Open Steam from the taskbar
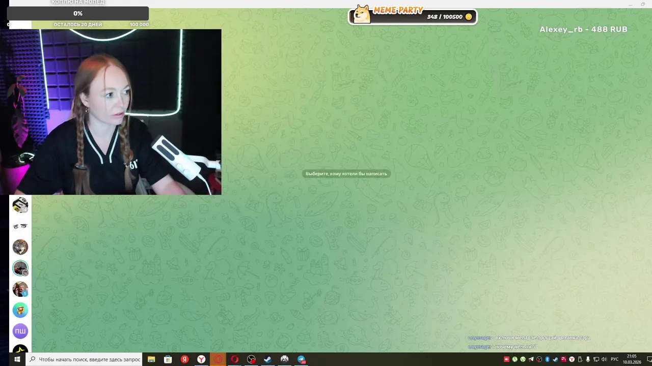652x366 pixels. [x=268, y=359]
